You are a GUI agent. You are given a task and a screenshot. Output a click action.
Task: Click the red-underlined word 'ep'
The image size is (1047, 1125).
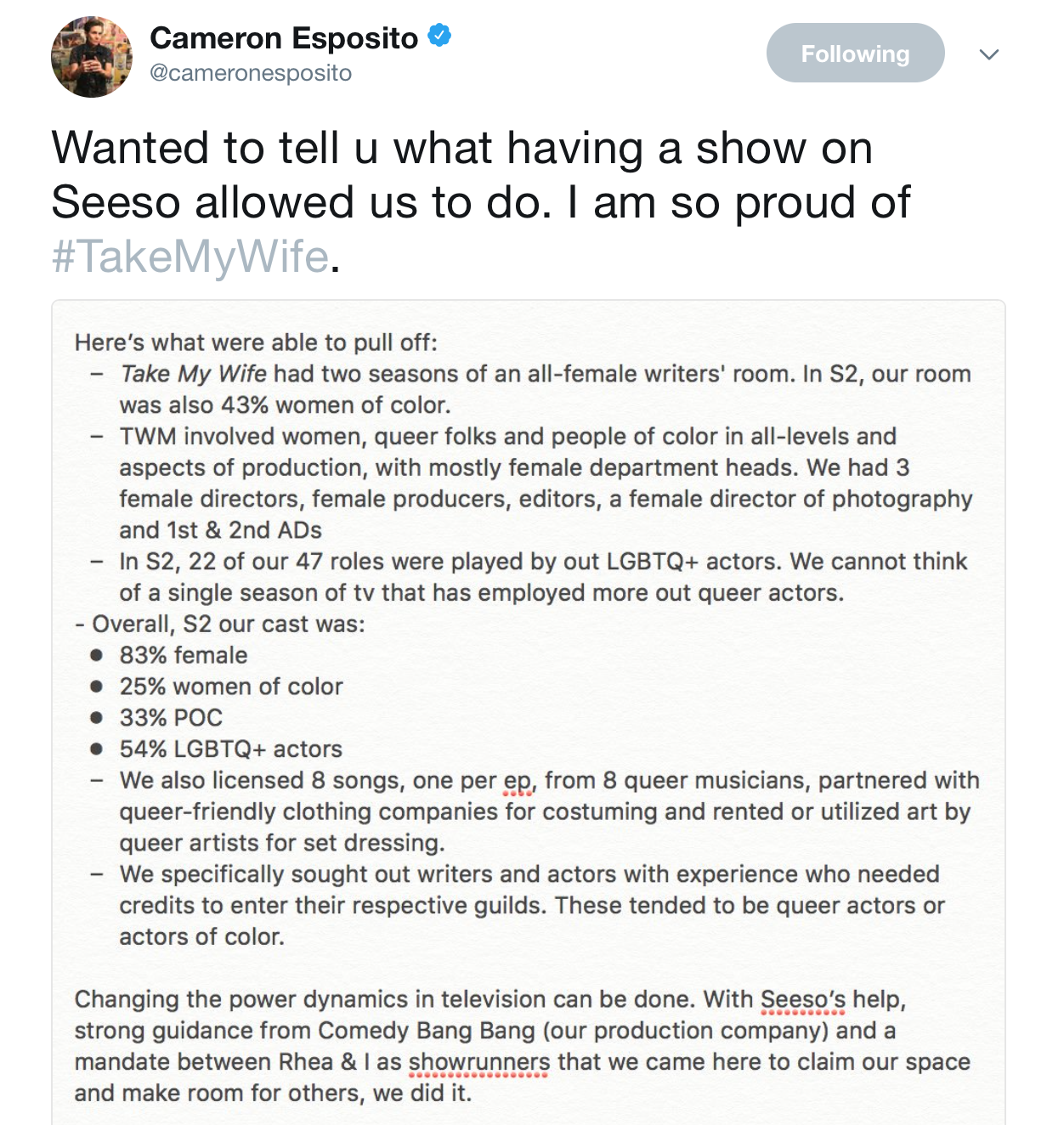click(518, 782)
